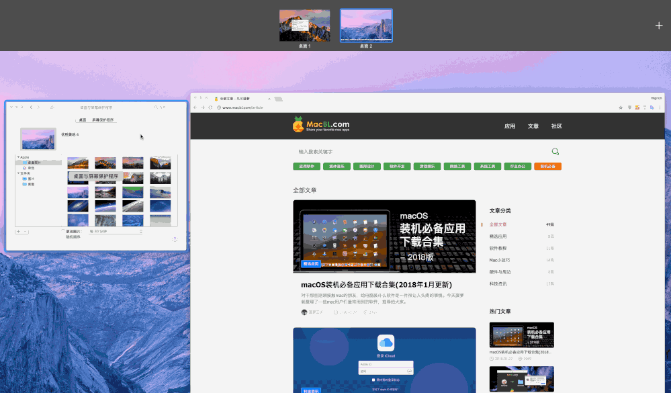Image resolution: width=671 pixels, height=393 pixels.
Task: Select 软件教程 in article categories
Action: 498,249
